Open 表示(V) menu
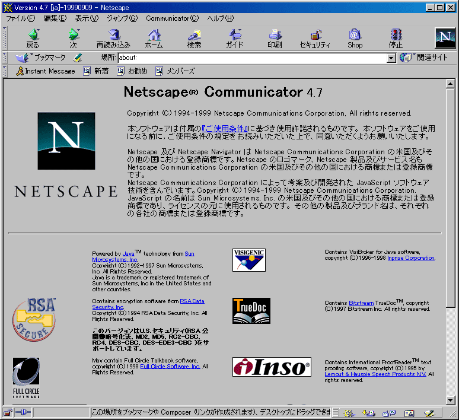The image size is (459, 420). 87,18
